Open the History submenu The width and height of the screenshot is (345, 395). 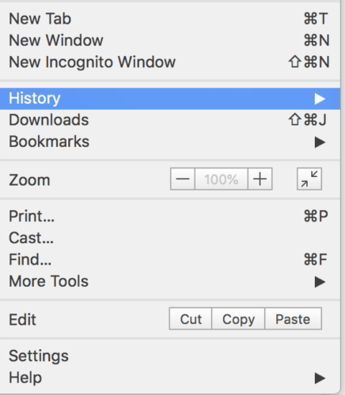tap(170, 99)
